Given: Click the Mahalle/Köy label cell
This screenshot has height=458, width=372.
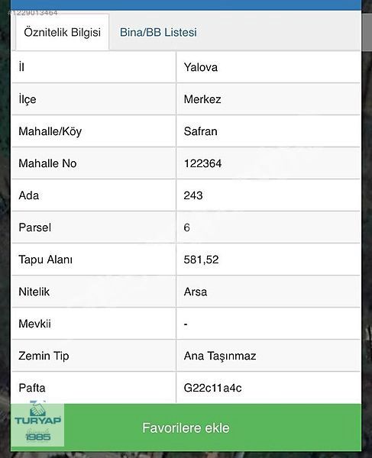Looking at the screenshot, I should coord(93,131).
